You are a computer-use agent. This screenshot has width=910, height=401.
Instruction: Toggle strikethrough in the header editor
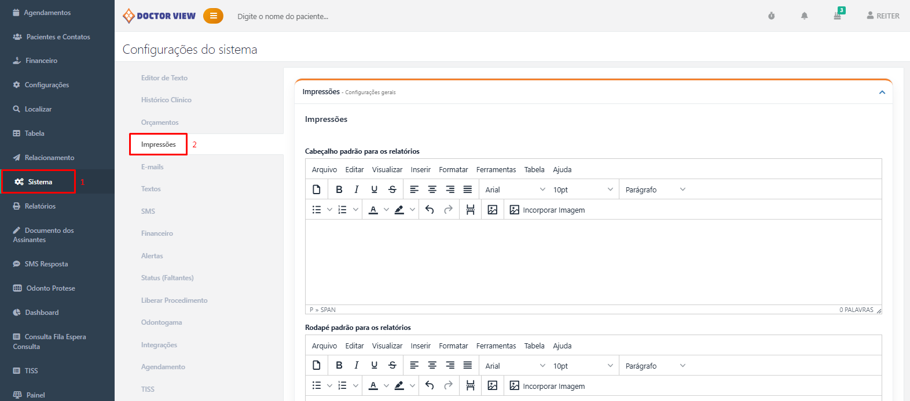[x=392, y=190]
